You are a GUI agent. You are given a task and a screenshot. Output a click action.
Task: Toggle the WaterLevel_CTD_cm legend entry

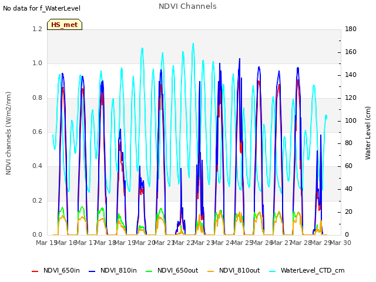pyautogui.click(x=307, y=270)
